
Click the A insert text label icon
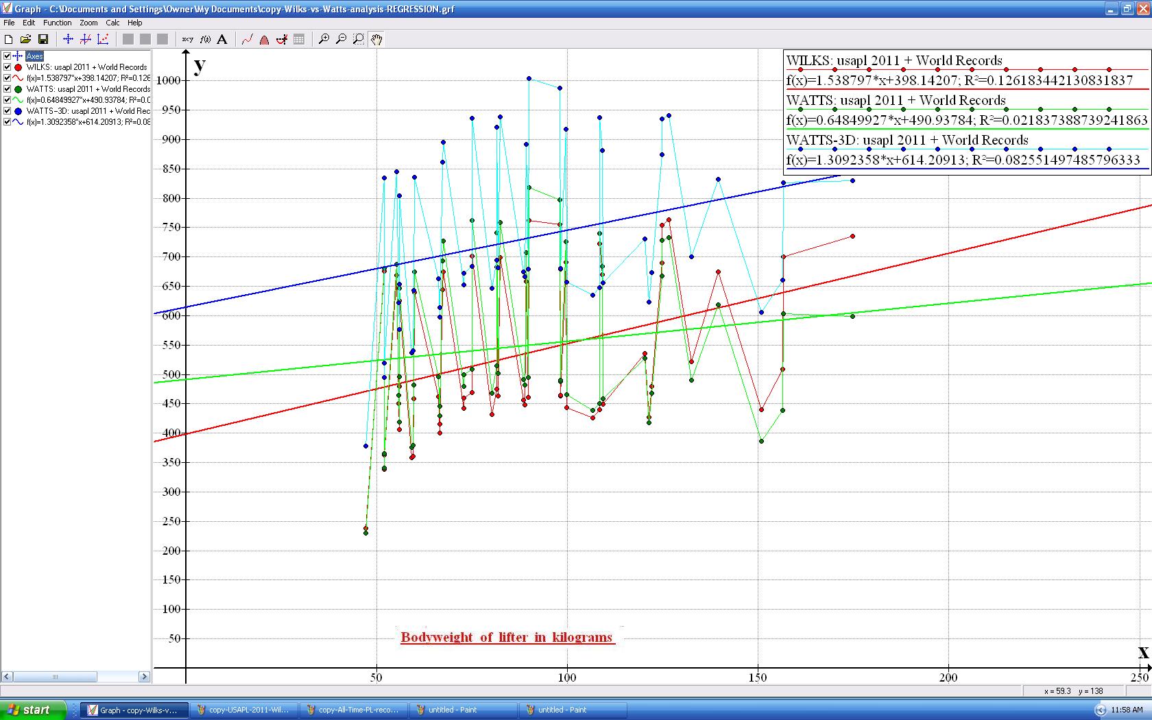[221, 39]
